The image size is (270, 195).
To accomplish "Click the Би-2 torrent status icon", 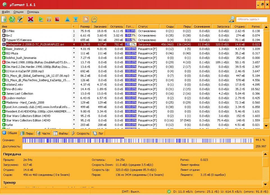I will tap(4, 36).
